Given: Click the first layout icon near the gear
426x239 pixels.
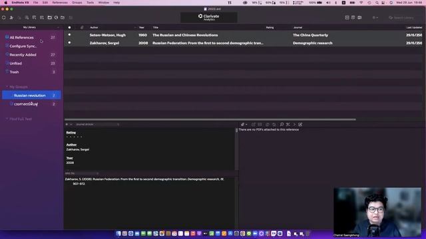Looking at the screenshot, I should tap(347, 18).
